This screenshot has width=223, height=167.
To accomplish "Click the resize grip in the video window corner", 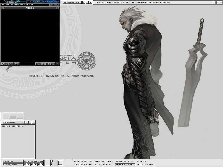I will point(57,64).
